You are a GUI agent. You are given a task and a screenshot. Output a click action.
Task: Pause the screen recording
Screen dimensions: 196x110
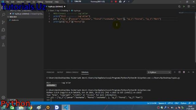(x=112, y=2)
